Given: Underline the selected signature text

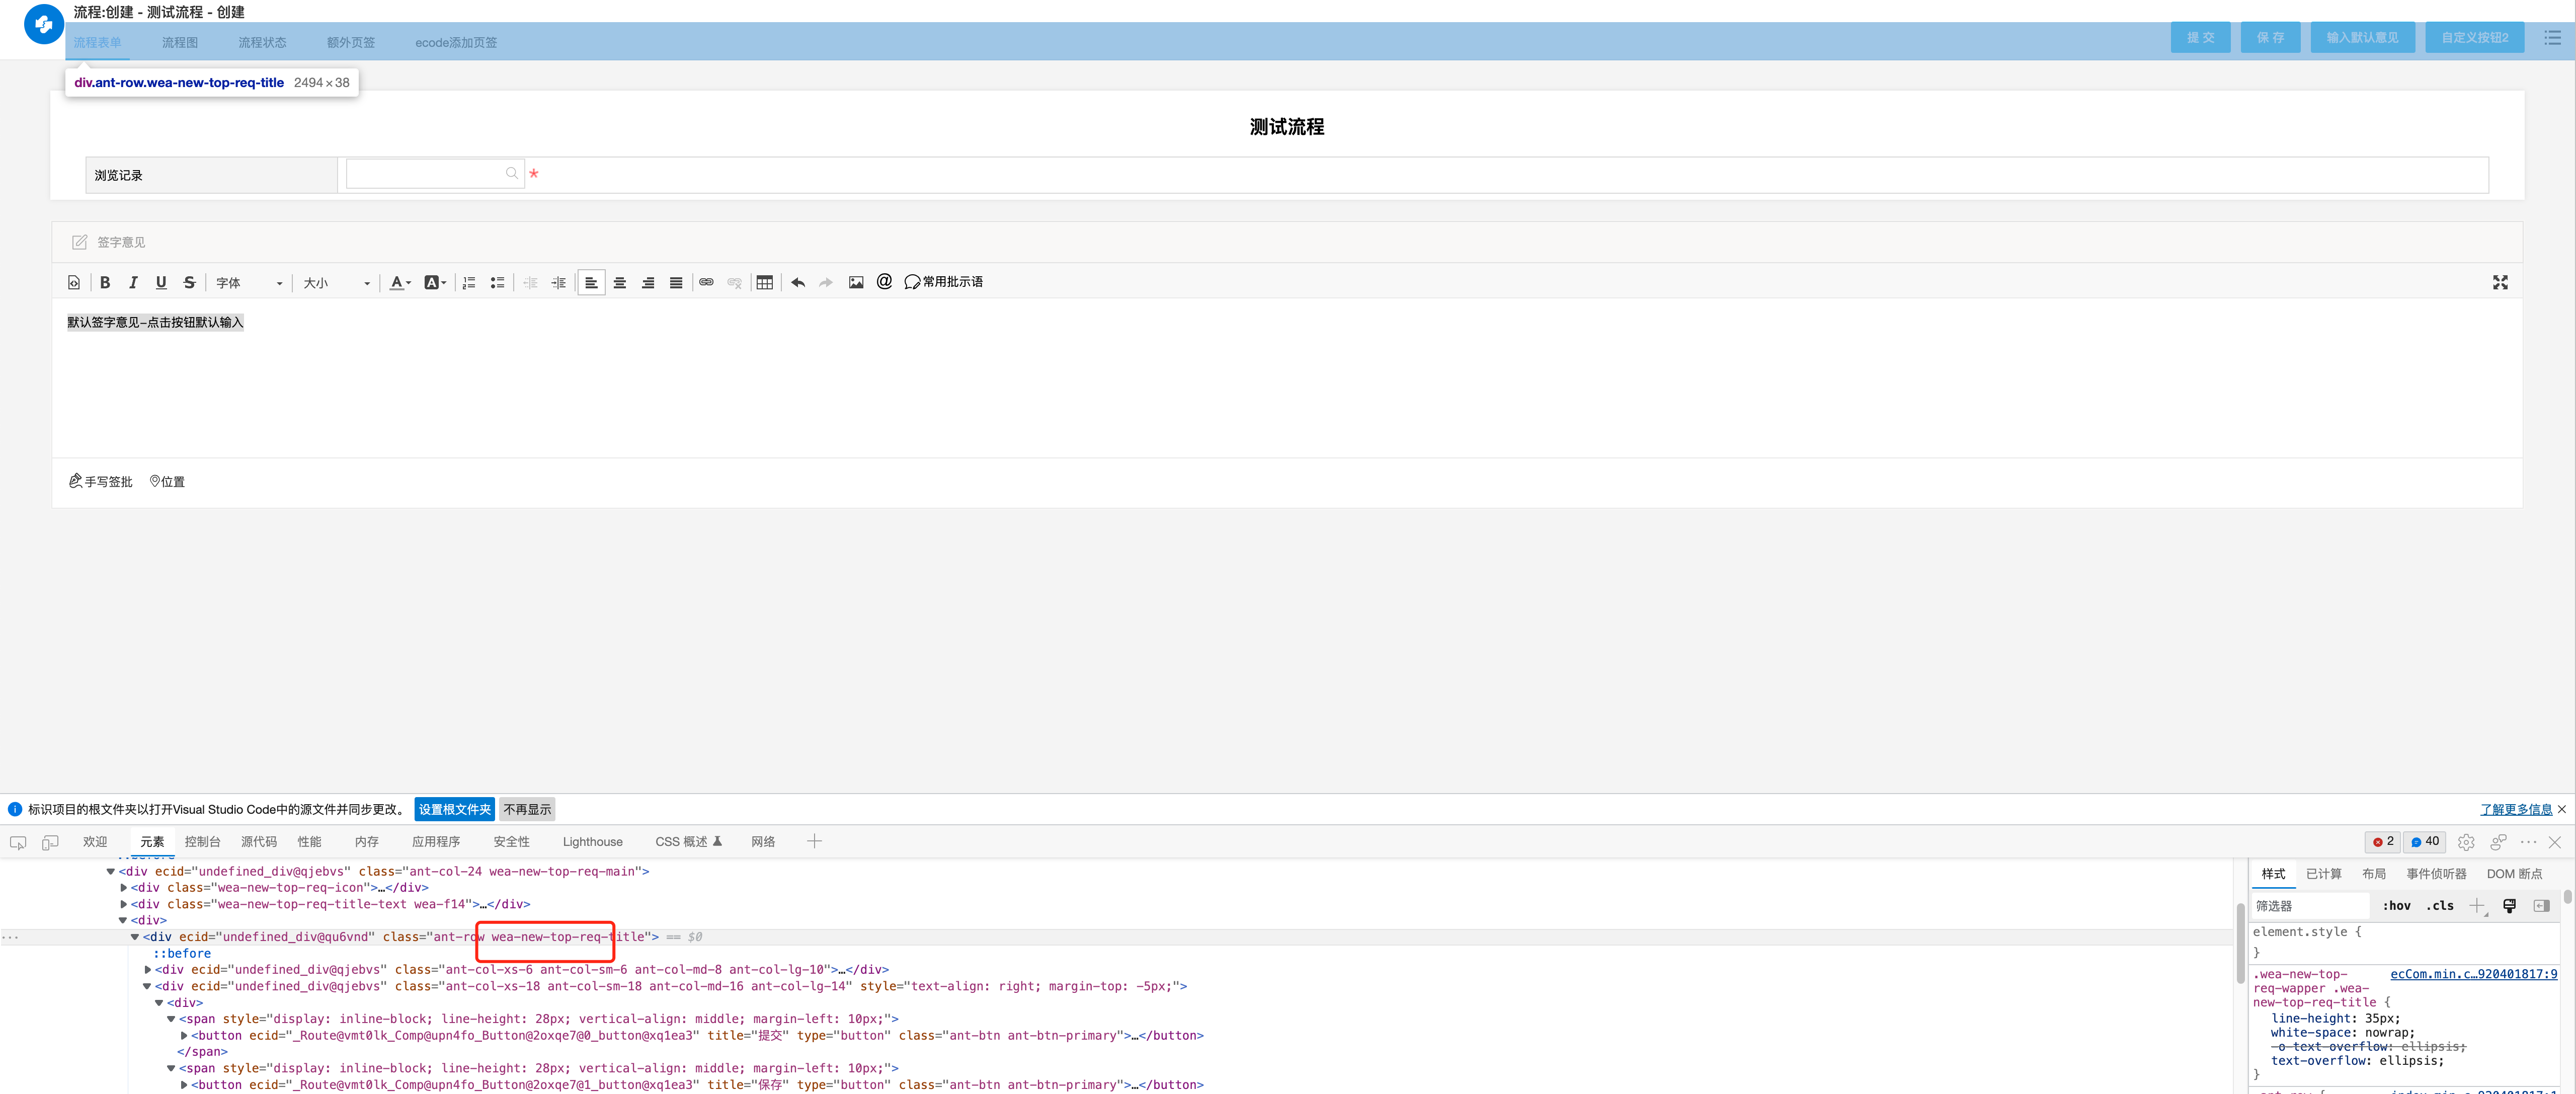Looking at the screenshot, I should [x=161, y=283].
